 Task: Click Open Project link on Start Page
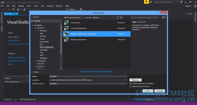14,40
